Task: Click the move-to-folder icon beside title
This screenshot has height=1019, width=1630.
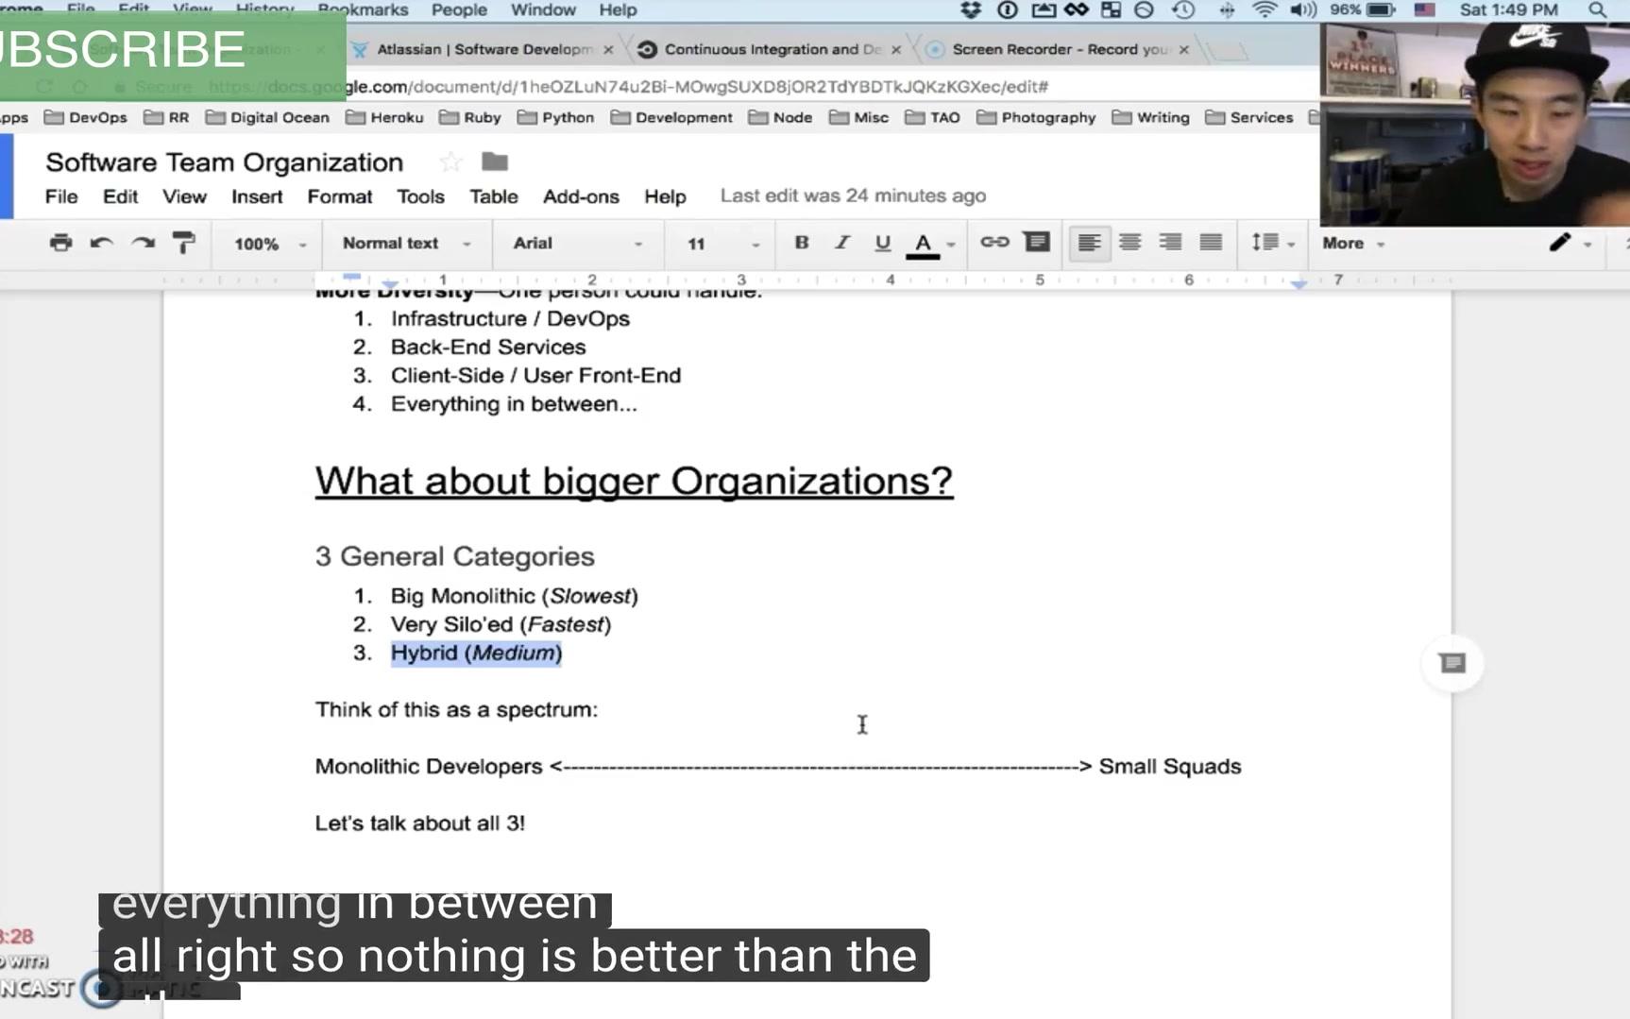Action: point(495,161)
